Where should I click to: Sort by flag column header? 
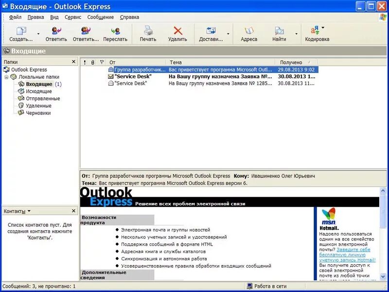click(102, 62)
